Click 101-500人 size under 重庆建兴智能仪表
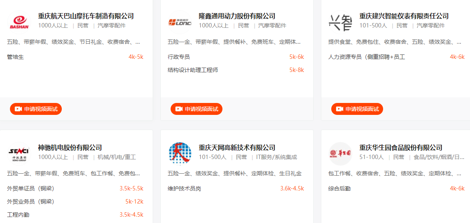 (373, 25)
